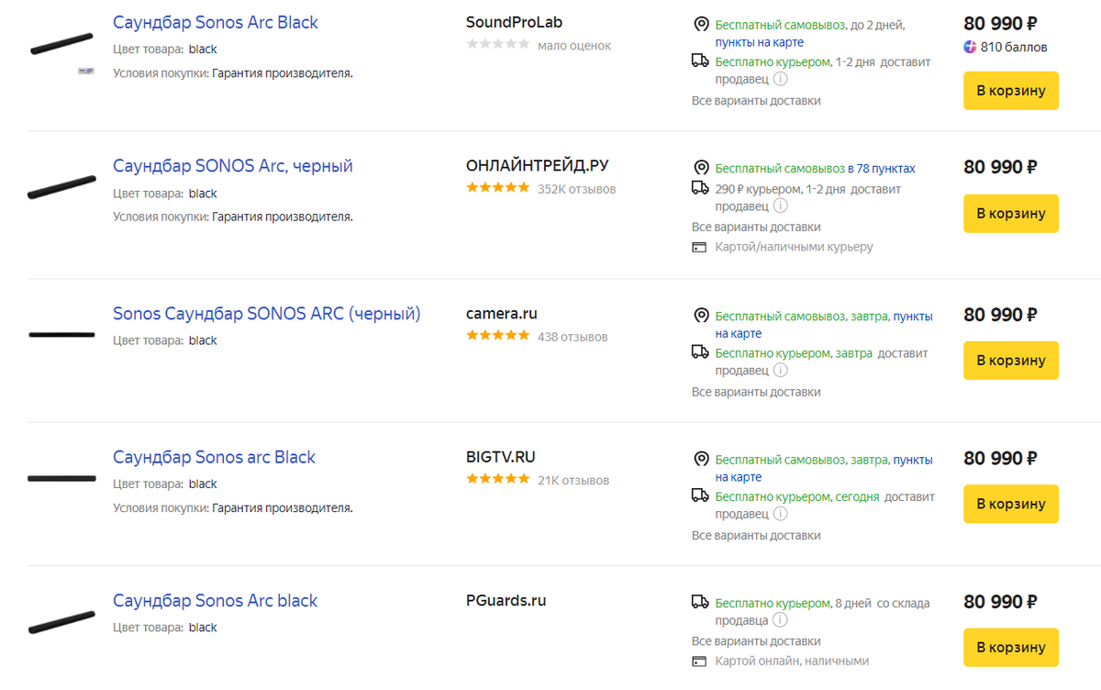Open BIGTV.RU 21K отзывов reviews
1101x690 pixels.
(573, 480)
